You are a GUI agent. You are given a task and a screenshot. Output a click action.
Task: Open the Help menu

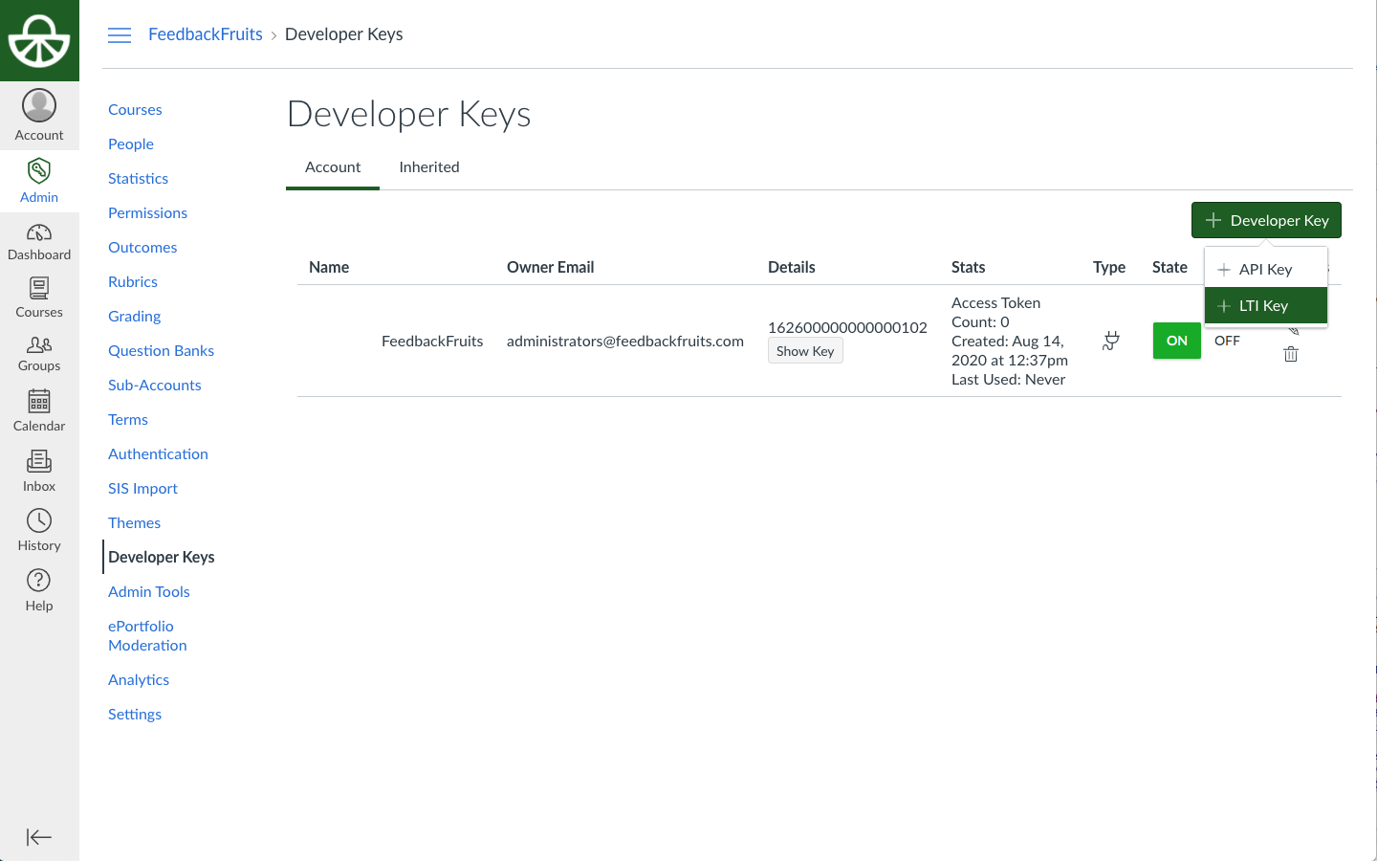[39, 590]
